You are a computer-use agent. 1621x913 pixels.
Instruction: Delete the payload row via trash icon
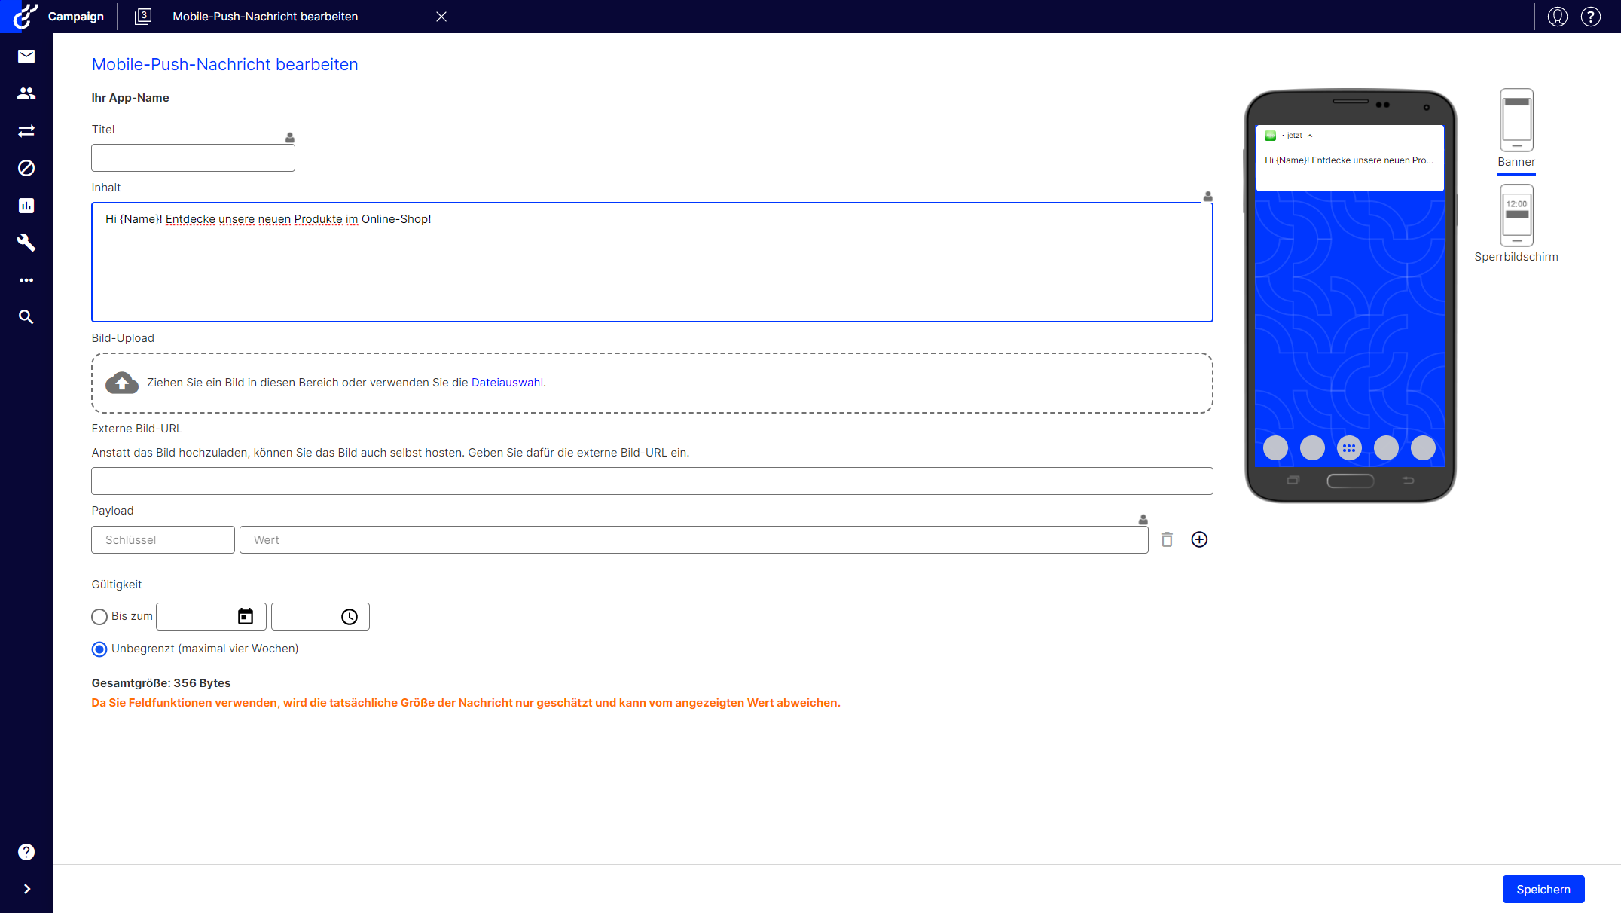1167,539
